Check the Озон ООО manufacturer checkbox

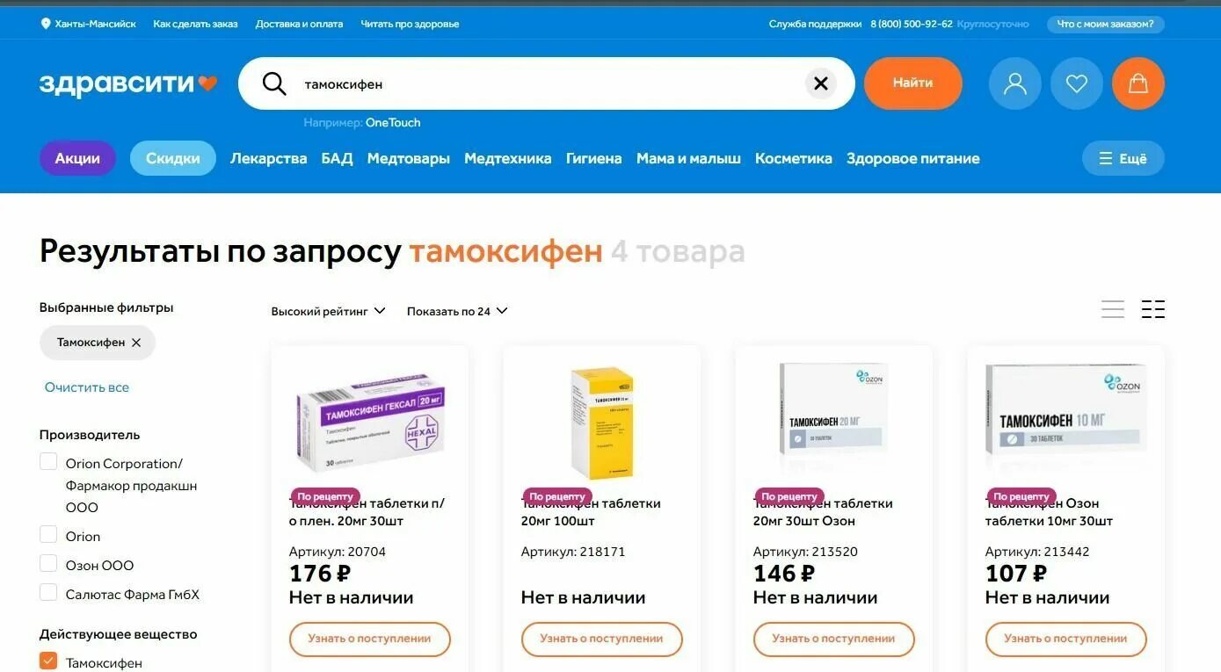tap(48, 564)
